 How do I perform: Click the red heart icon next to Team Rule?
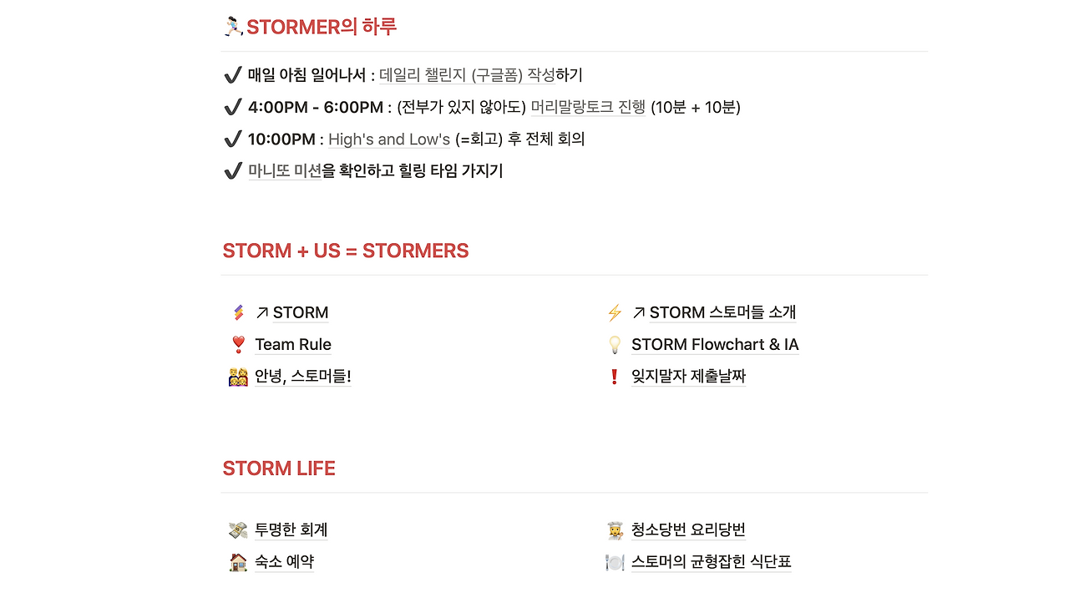coord(238,345)
